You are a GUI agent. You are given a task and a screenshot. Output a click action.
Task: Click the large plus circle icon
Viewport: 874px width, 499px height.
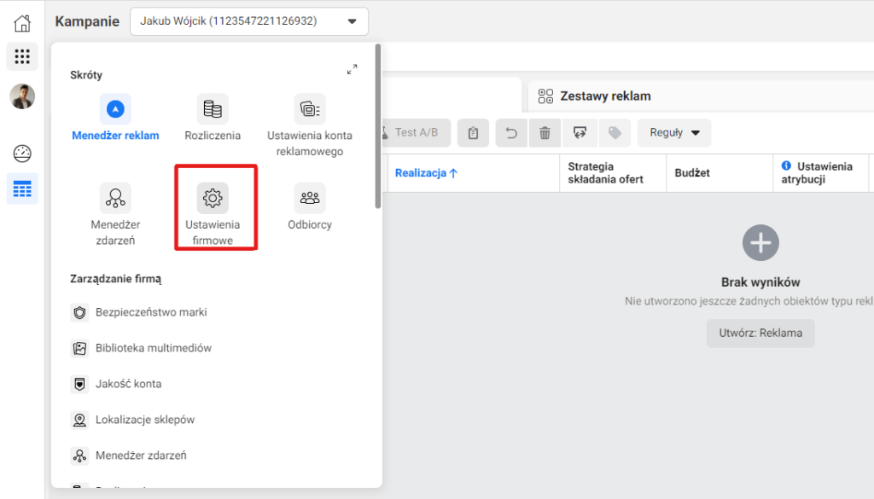(x=760, y=243)
